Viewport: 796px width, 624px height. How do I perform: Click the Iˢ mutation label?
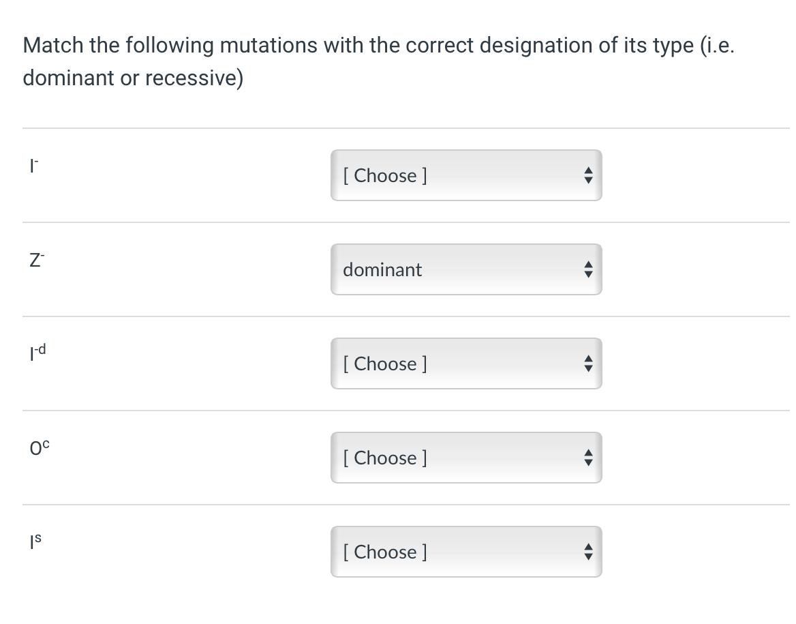click(31, 542)
